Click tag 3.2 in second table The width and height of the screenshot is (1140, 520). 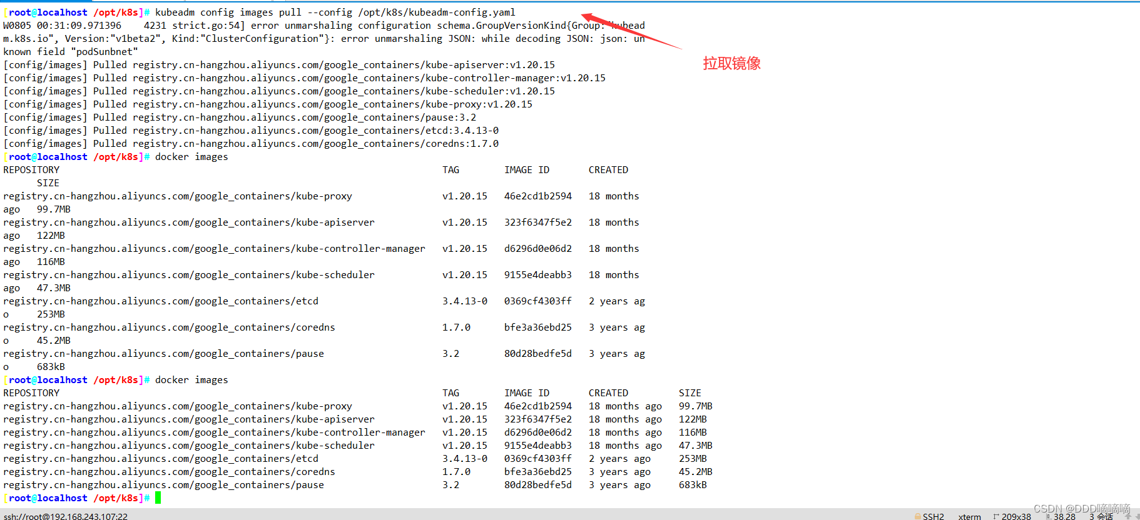click(450, 484)
